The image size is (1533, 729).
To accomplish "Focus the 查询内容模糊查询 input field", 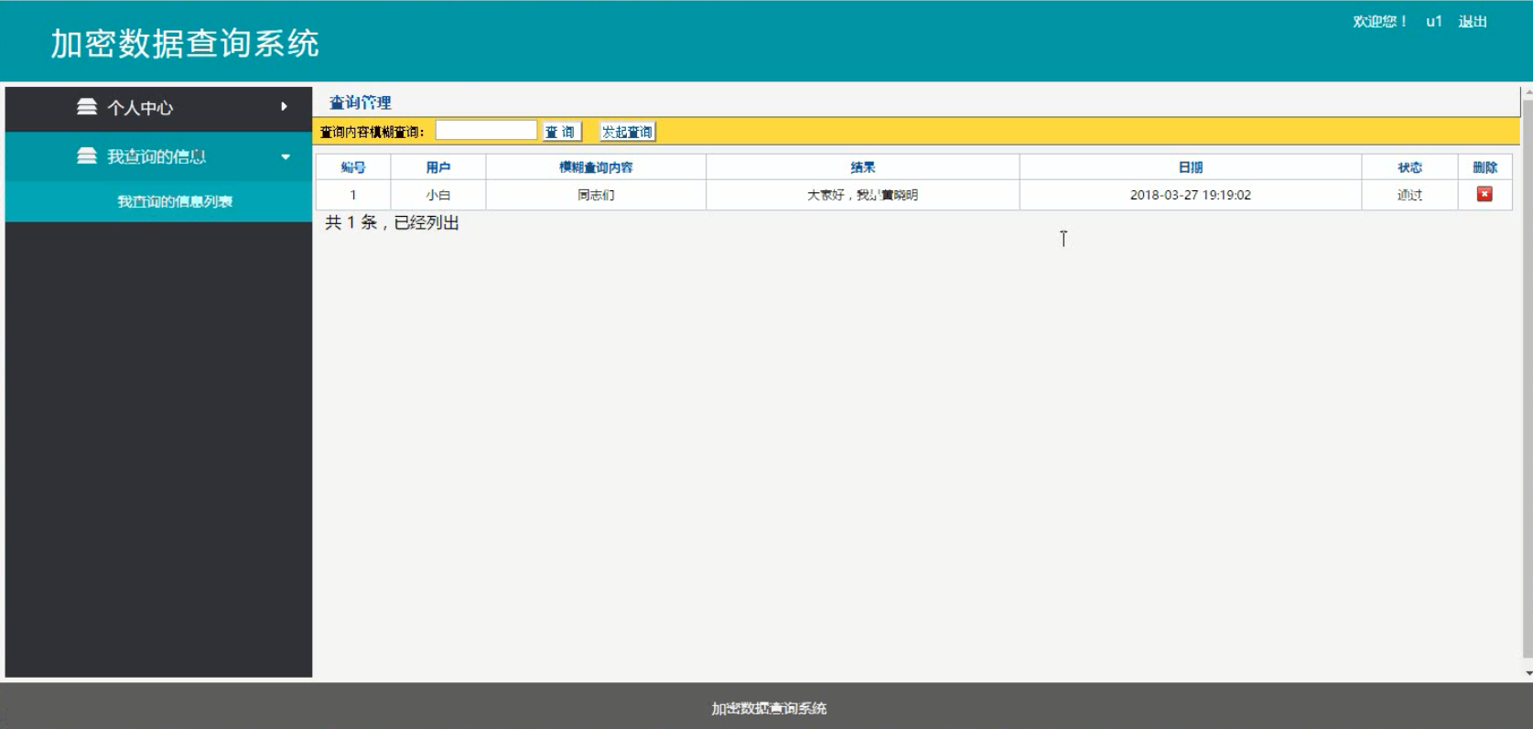I will point(486,131).
